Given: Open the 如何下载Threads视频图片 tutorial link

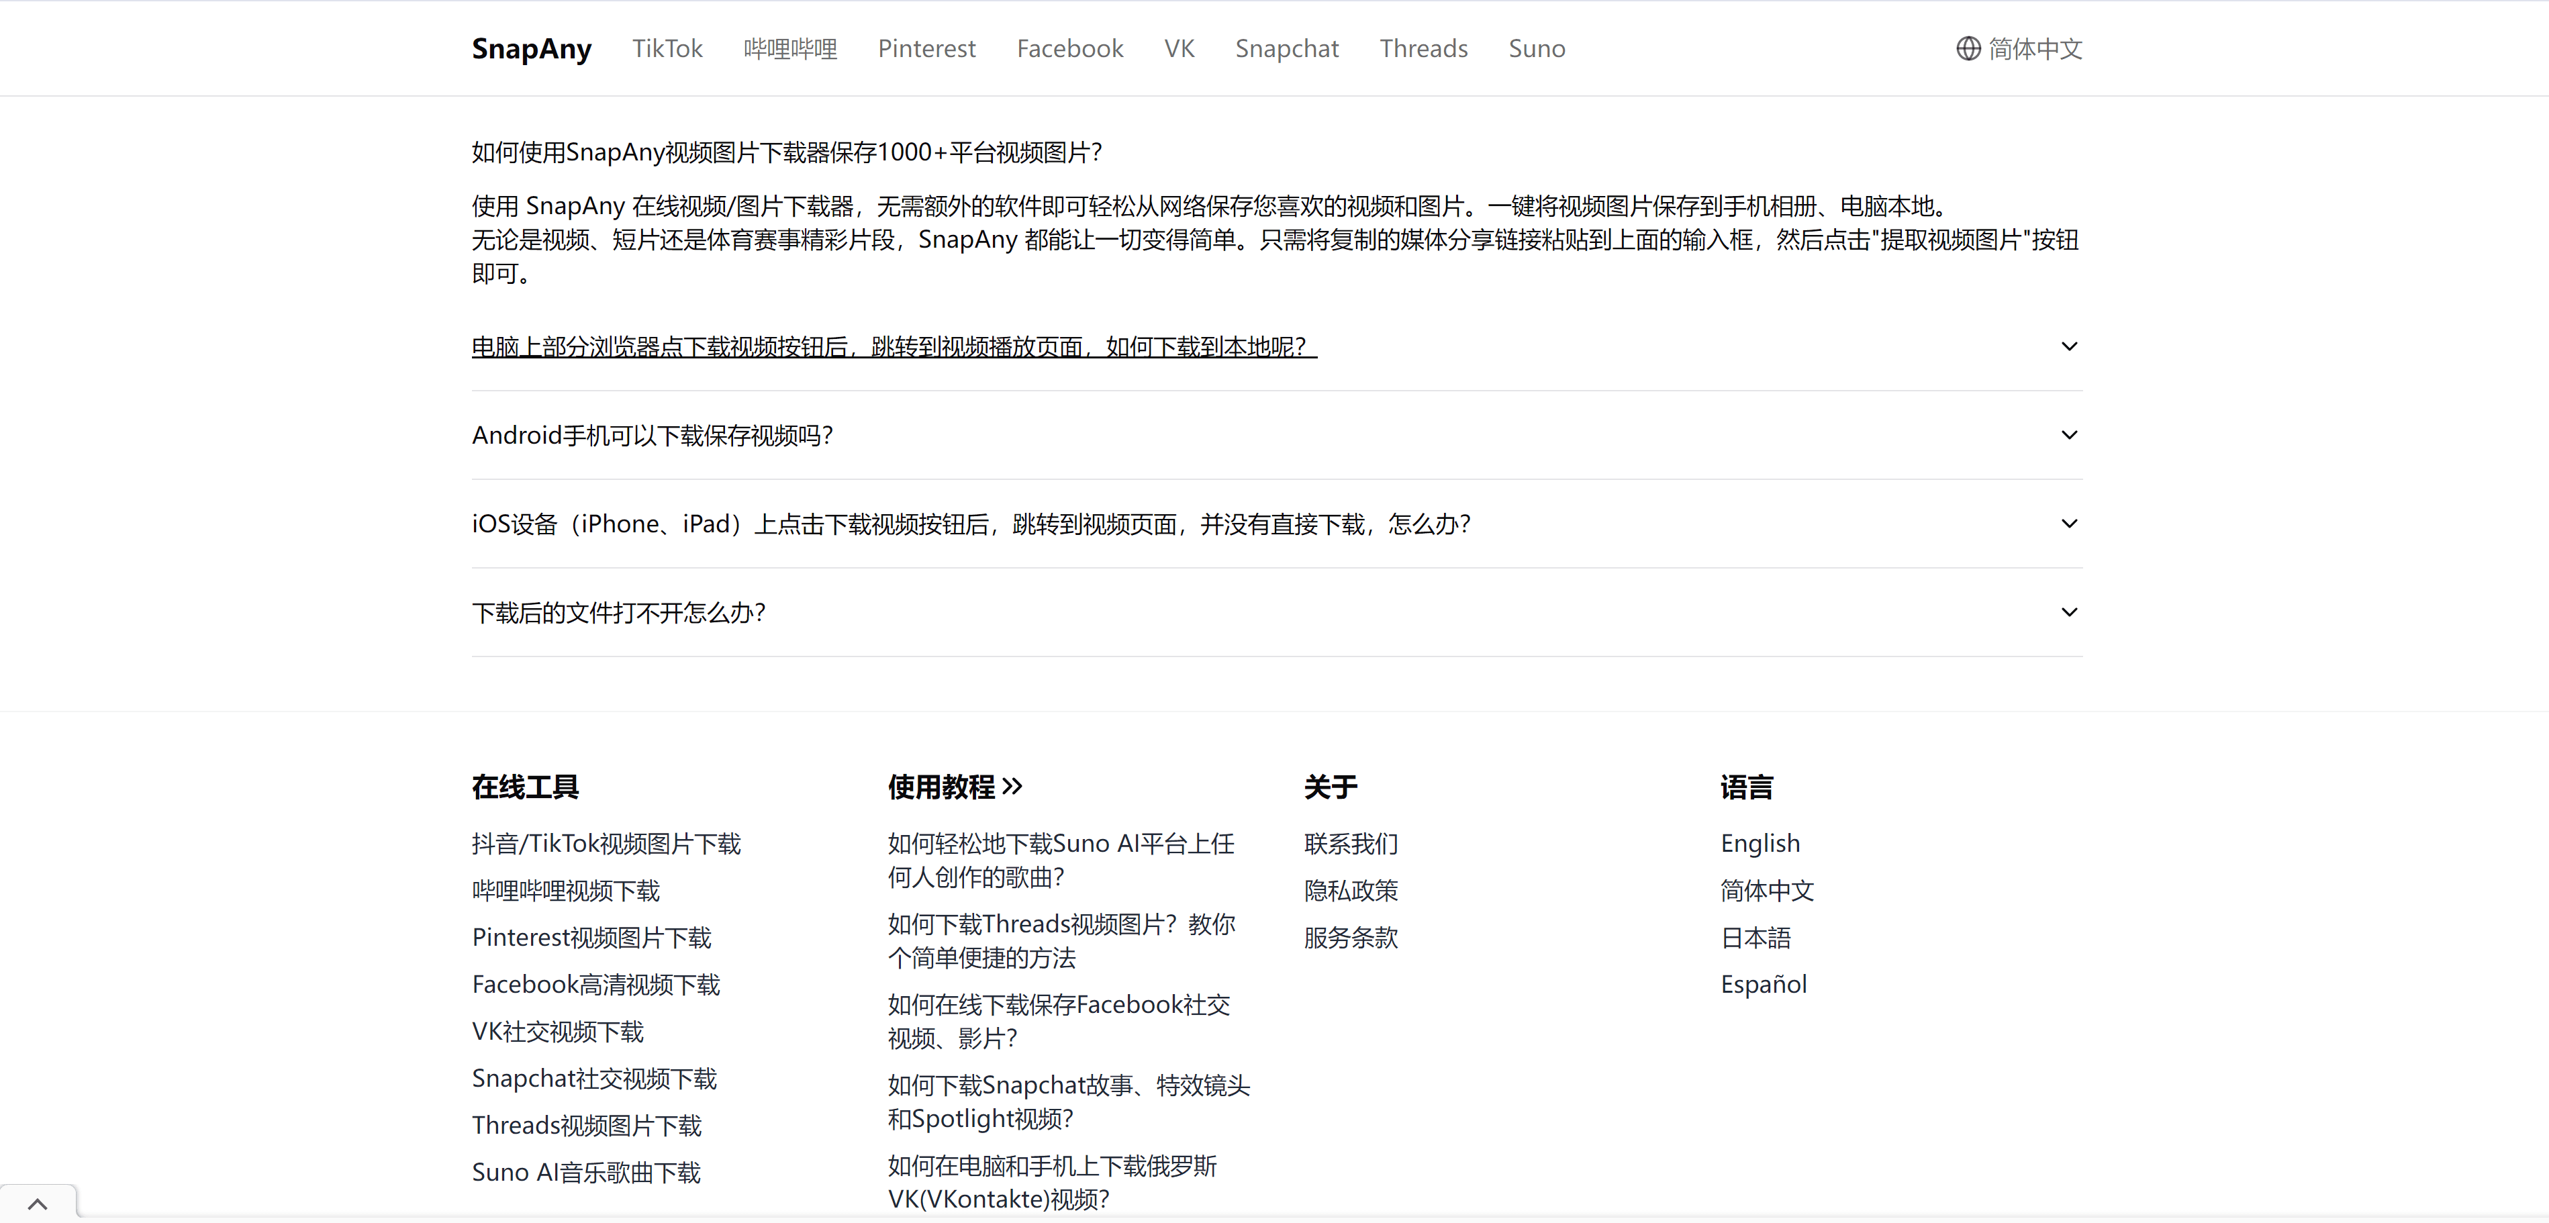Looking at the screenshot, I should pos(1061,941).
